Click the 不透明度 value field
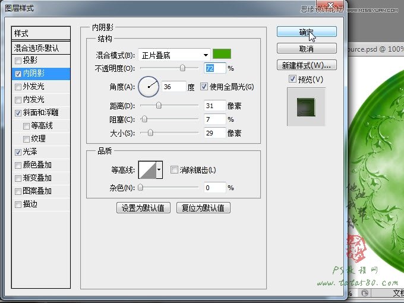 (x=215, y=68)
